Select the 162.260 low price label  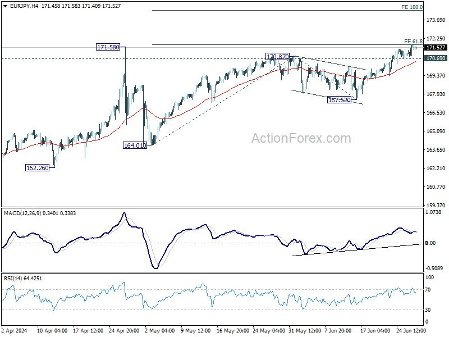(37, 168)
